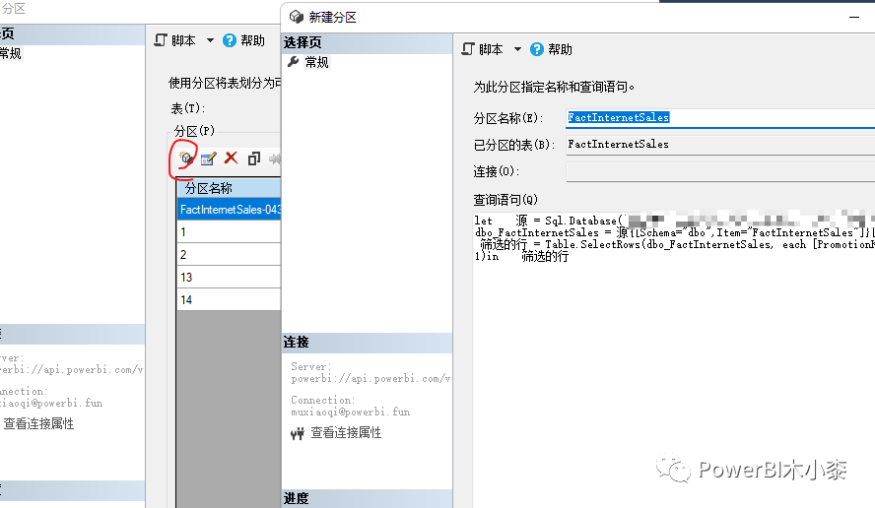Screen dimensions: 875x508
Task: Select the 常规 page in the Partitions window
Action: click(x=10, y=53)
